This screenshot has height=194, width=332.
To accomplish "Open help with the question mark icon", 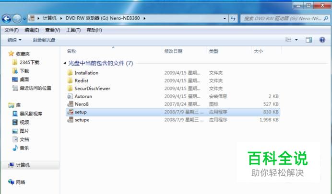I will tap(322, 40).
